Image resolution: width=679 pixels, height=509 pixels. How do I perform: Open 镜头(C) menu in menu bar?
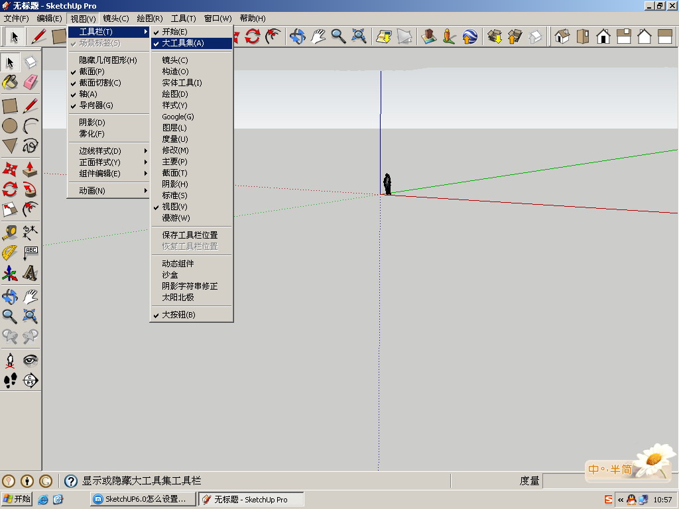point(115,19)
